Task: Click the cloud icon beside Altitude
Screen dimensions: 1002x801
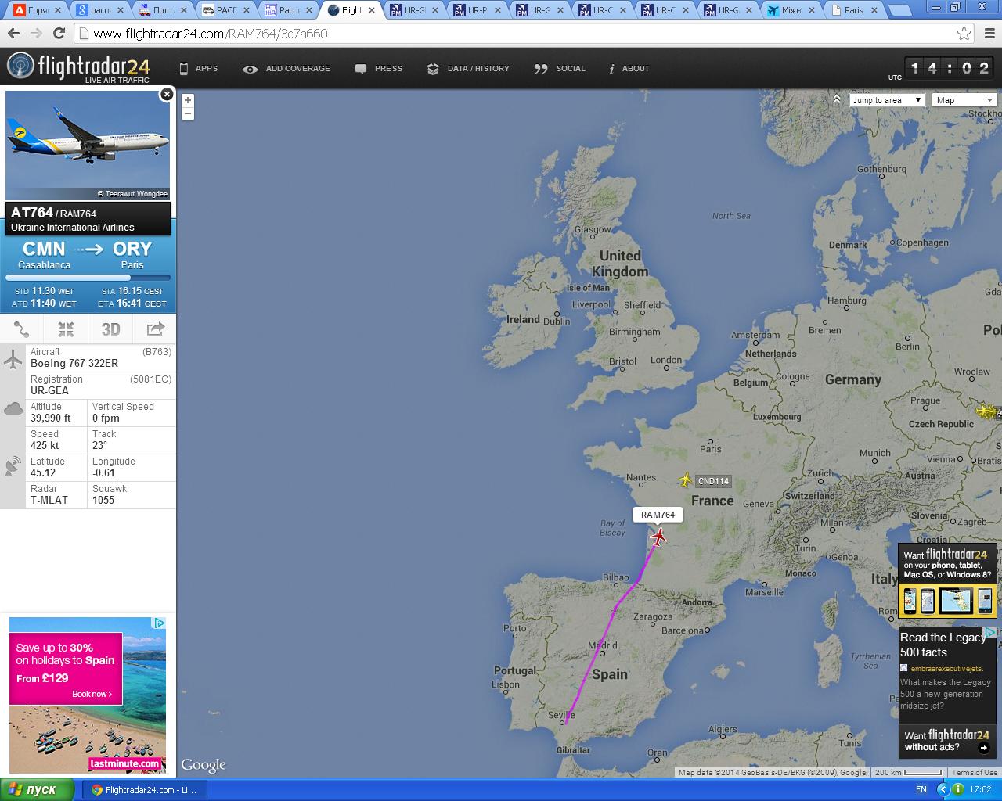Action: pos(13,408)
